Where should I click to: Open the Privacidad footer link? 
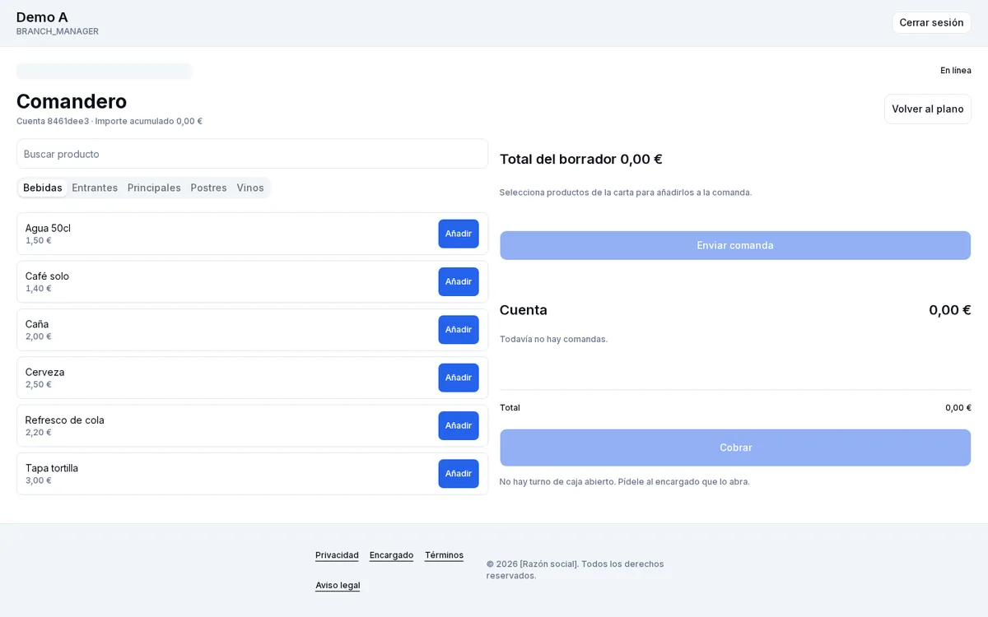point(337,555)
